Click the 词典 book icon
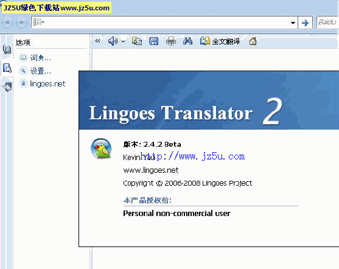The height and width of the screenshot is (269, 339). pyautogui.click(x=23, y=58)
